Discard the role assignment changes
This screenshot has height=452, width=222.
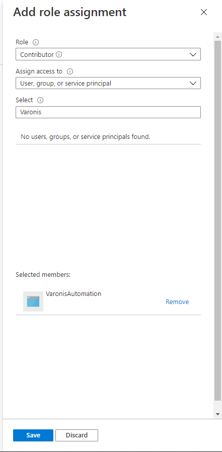77,435
